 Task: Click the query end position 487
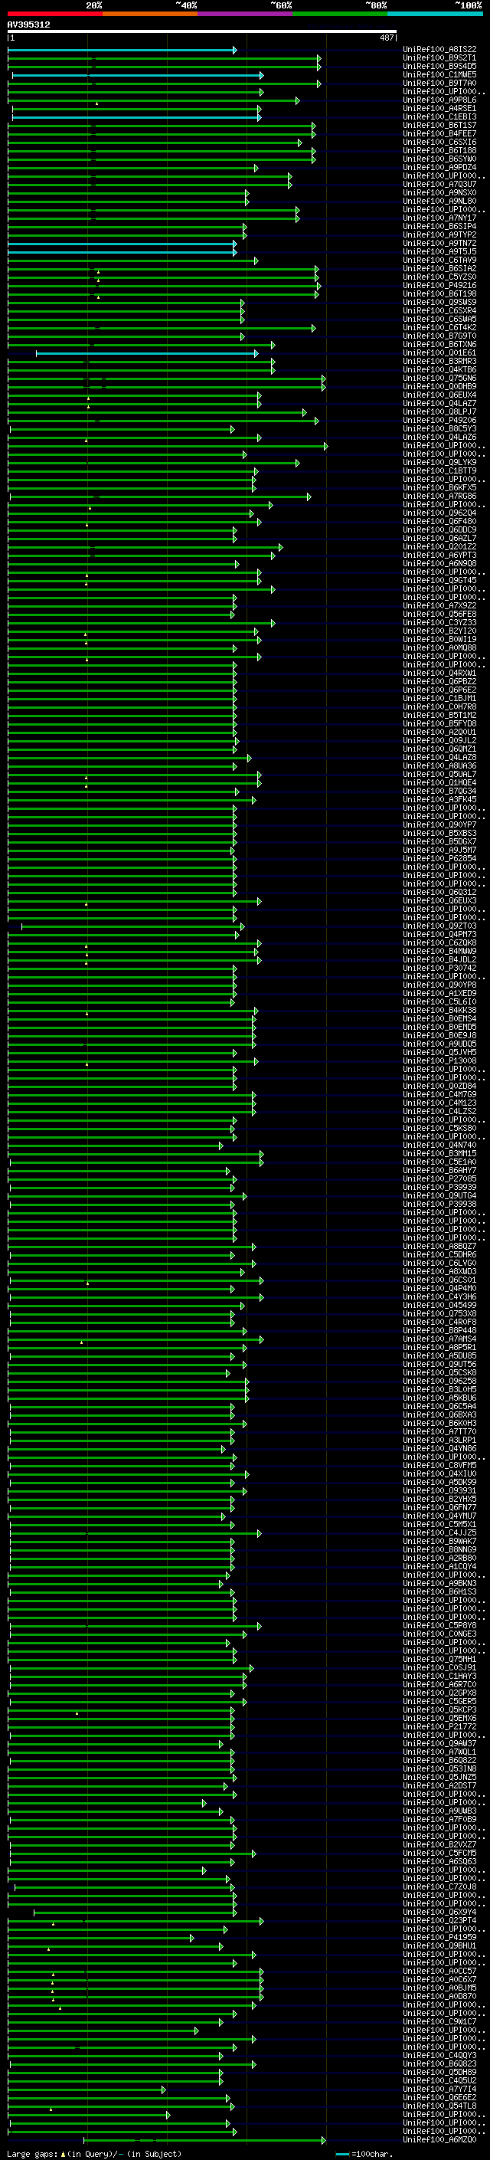386,38
